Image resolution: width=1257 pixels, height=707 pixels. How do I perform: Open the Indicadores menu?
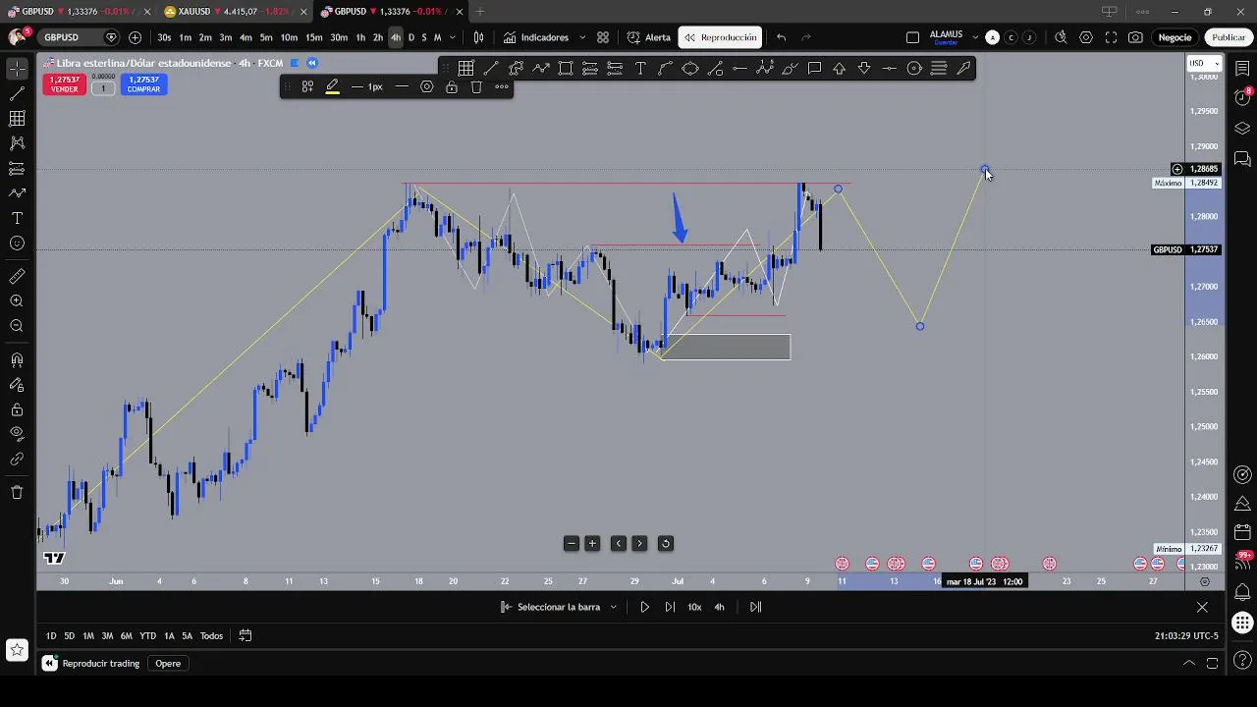pyautogui.click(x=536, y=37)
